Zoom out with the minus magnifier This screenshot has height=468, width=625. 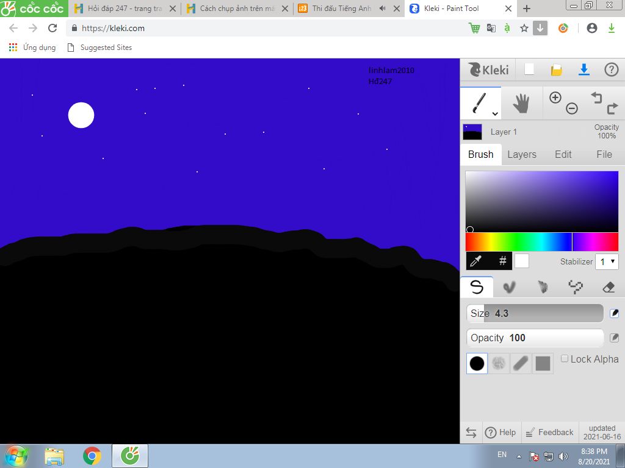571,108
